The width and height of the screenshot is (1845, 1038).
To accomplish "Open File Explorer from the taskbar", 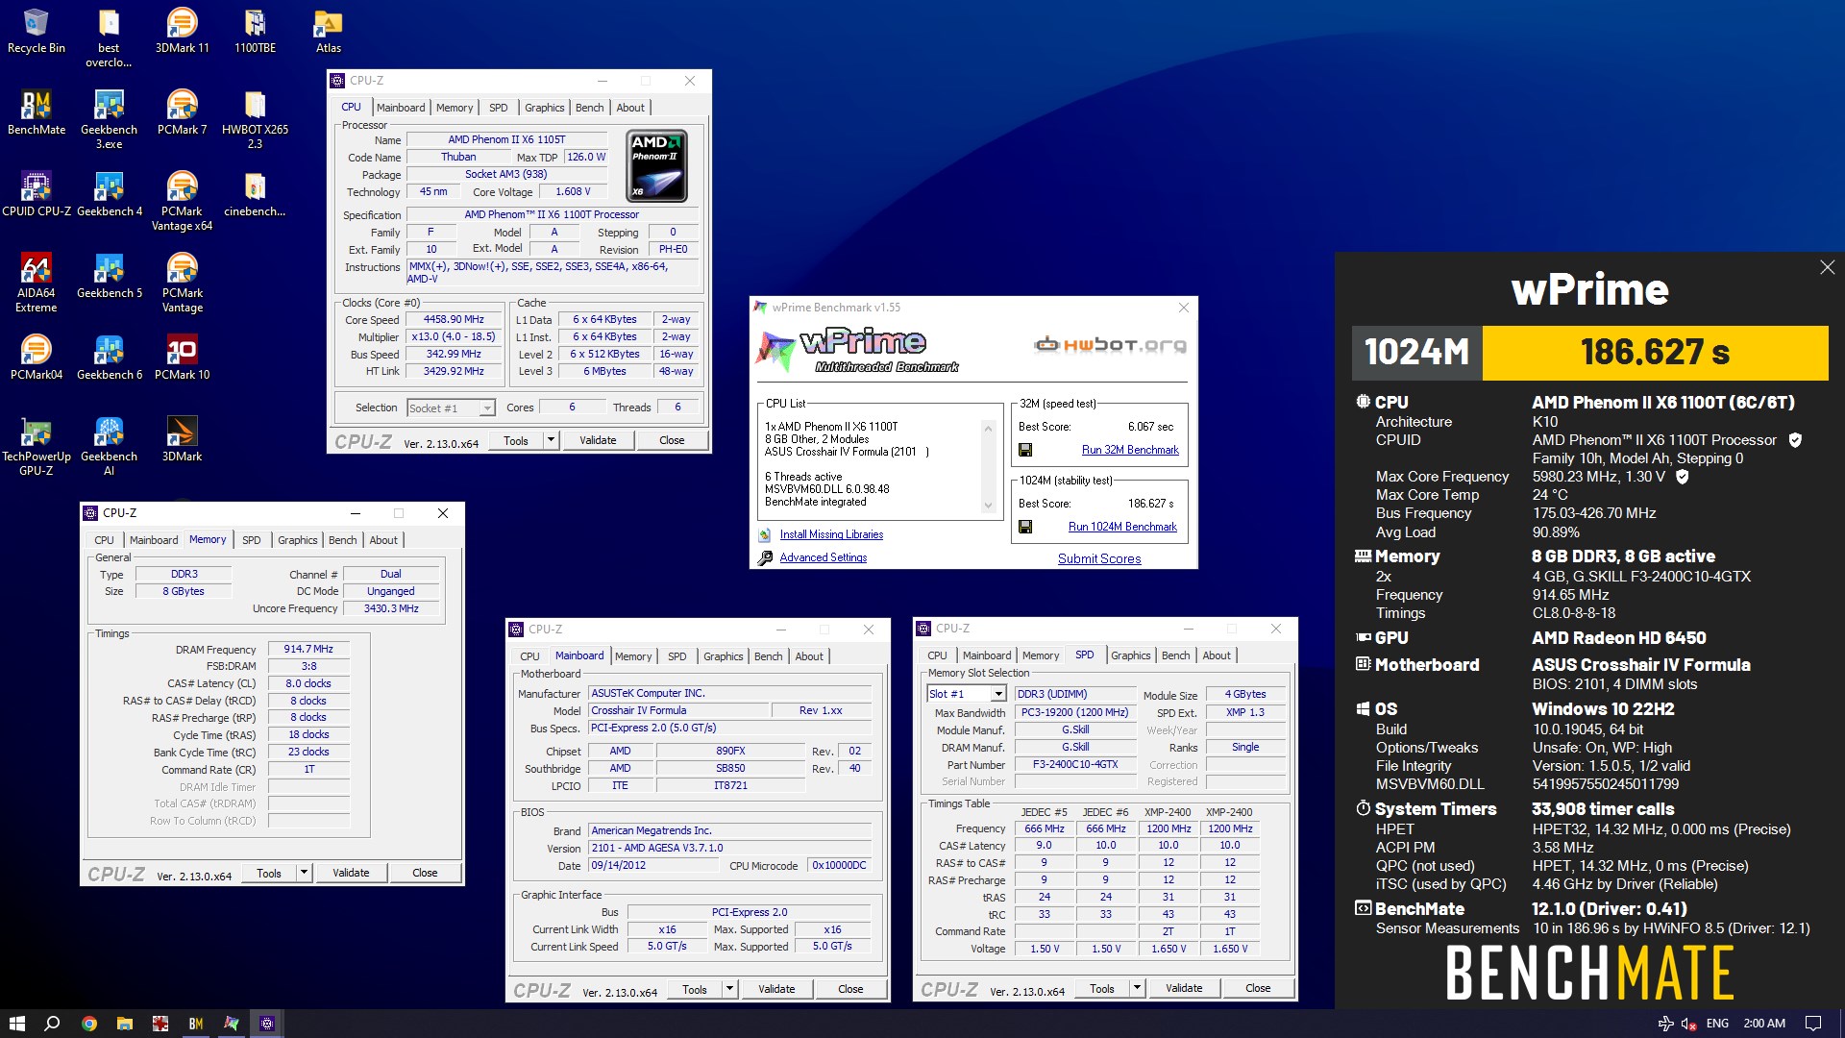I will point(124,1024).
